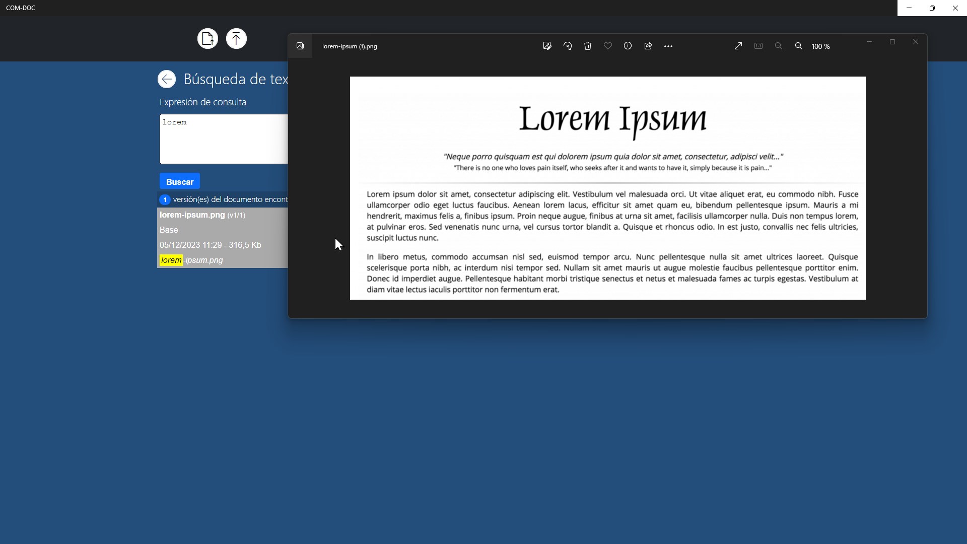The image size is (967, 544).
Task: Click the 100 % zoom level indicator
Action: click(x=820, y=46)
